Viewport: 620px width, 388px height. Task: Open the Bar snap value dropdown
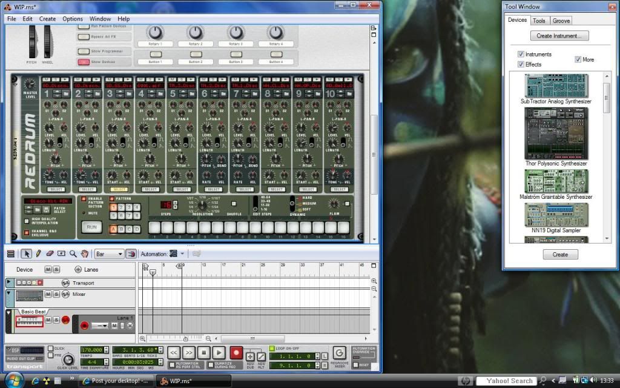click(x=109, y=254)
